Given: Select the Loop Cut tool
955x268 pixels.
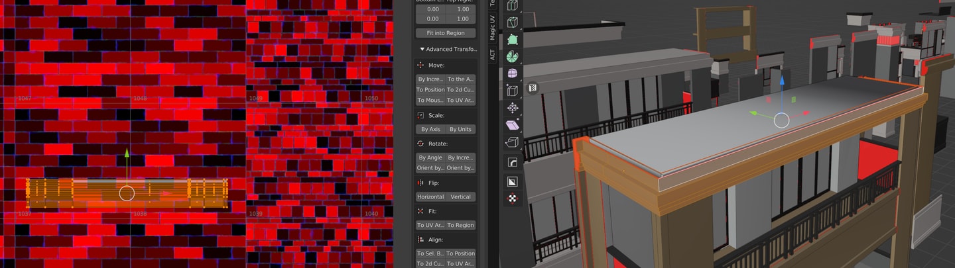Looking at the screenshot, I should pyautogui.click(x=512, y=5).
